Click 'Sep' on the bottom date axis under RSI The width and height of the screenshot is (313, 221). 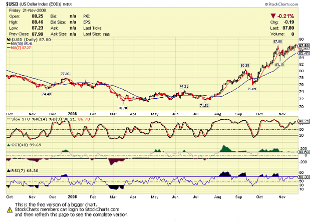pos(238,197)
